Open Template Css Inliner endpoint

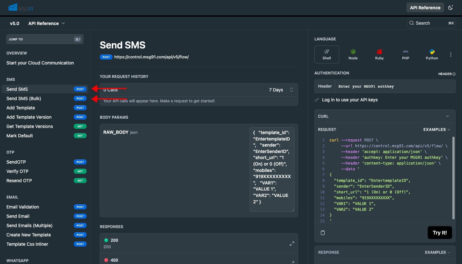[45, 244]
